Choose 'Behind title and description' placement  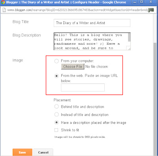pyautogui.click(x=56, y=107)
